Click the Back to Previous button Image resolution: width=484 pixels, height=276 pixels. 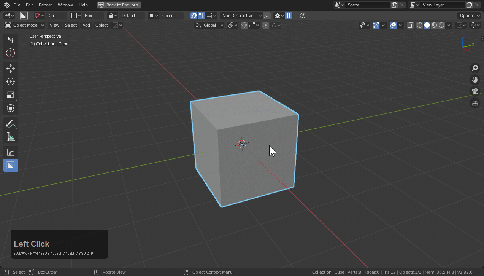[119, 5]
